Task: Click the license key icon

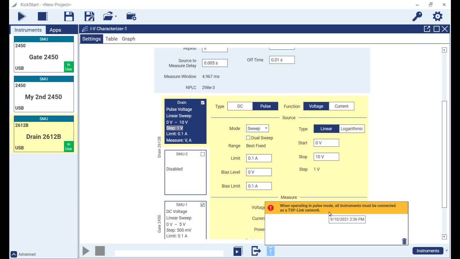Action: pyautogui.click(x=417, y=17)
